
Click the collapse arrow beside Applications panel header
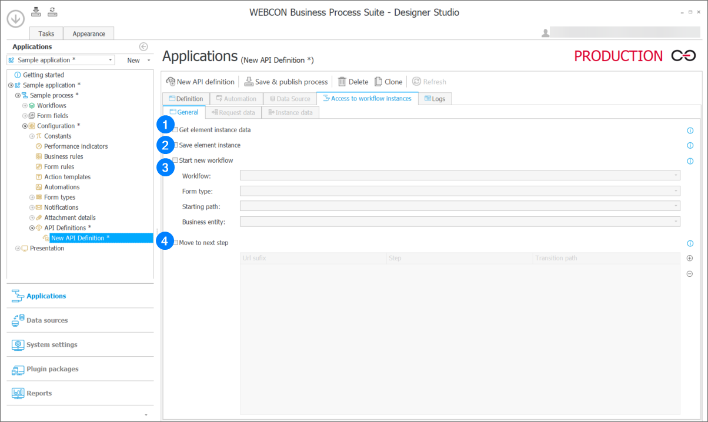click(143, 46)
